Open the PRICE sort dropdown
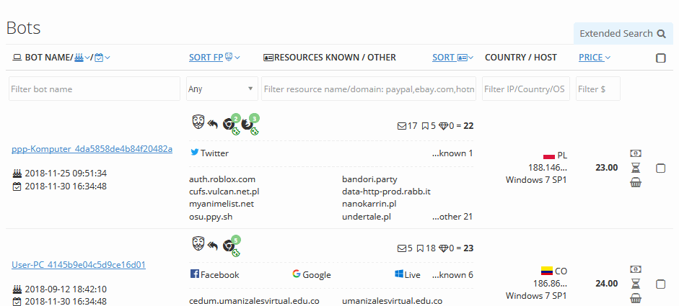This screenshot has width=679, height=306. tap(595, 58)
